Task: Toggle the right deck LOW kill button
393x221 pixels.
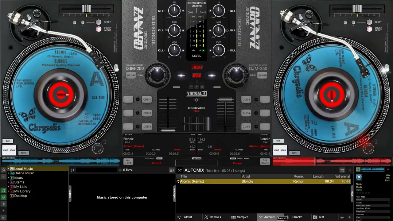Action: click(x=233, y=50)
